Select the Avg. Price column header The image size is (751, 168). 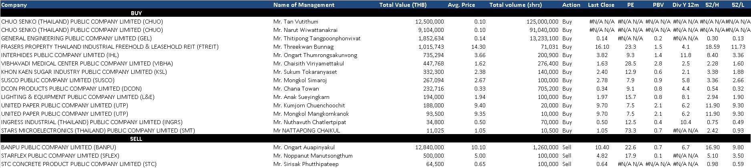coord(462,5)
